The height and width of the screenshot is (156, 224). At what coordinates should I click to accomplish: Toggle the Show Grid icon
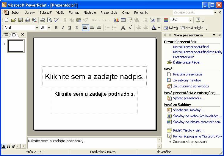pos(159,20)
